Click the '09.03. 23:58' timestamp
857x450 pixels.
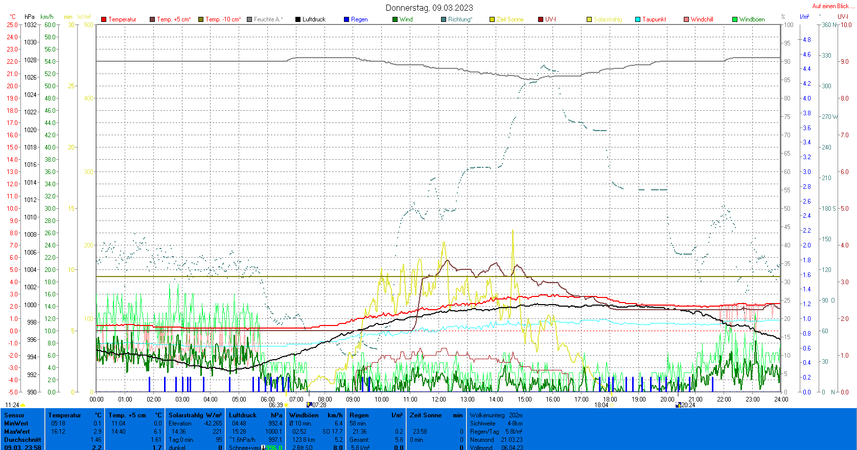click(x=22, y=447)
